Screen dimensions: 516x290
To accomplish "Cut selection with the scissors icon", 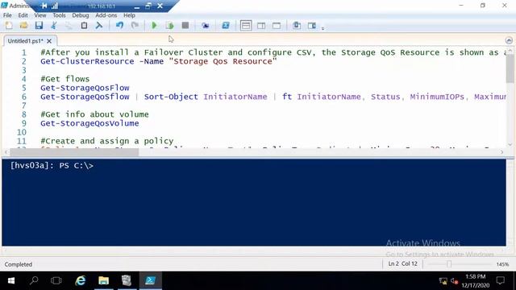I will (x=54, y=25).
